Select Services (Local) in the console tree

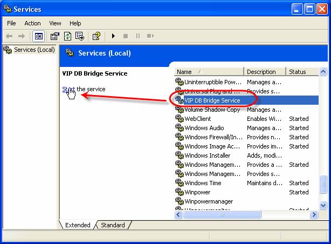click(x=34, y=50)
